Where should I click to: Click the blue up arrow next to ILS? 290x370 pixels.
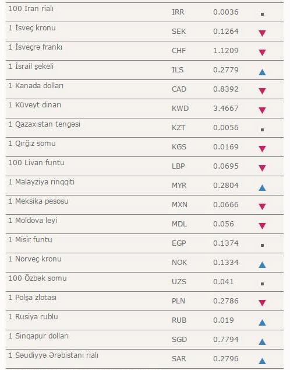(262, 72)
